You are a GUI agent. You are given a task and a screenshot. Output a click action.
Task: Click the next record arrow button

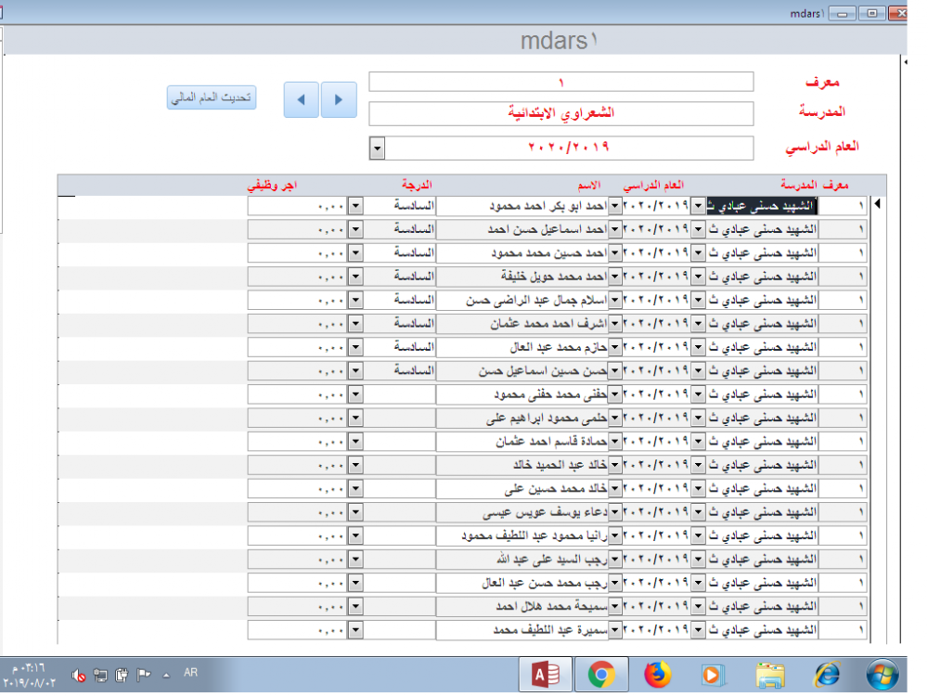(340, 99)
